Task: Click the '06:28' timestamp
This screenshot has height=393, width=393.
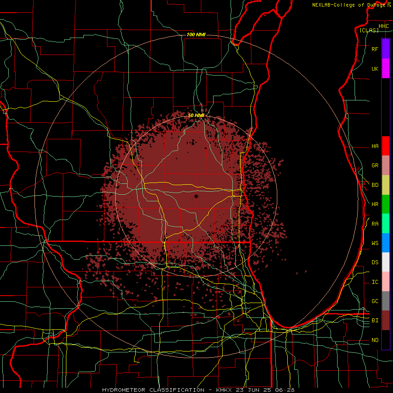Action: coord(285,390)
